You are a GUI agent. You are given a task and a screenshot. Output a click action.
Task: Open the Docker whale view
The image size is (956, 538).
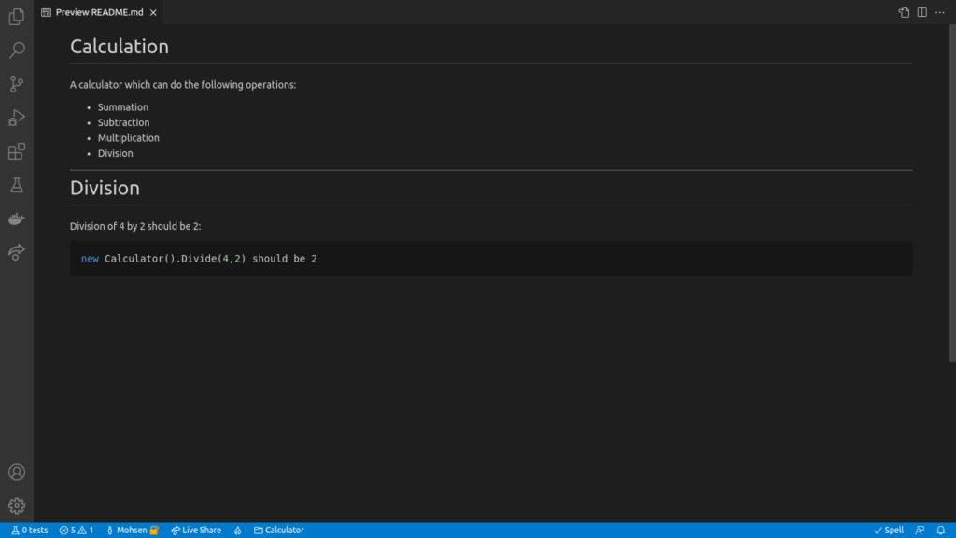click(16, 218)
